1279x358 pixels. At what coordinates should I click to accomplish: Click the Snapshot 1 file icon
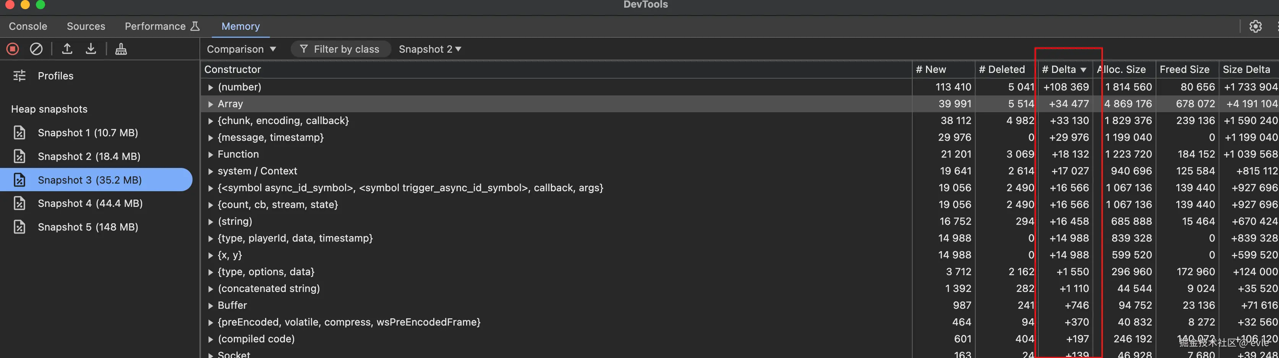(19, 133)
